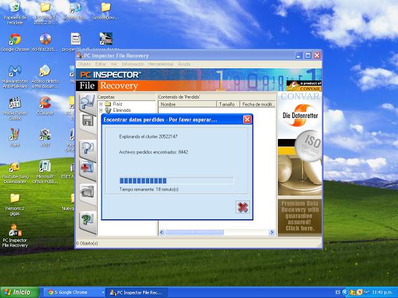This screenshot has height=298, width=398.
Task: Click the folder sidebar icon above Help
Action: pos(88,191)
